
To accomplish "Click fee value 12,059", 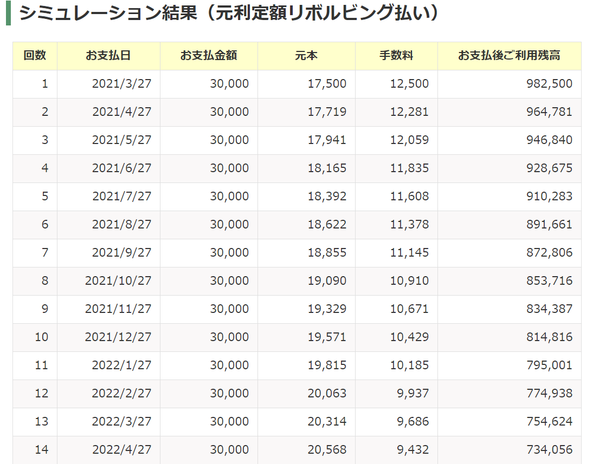I will click(x=409, y=140).
